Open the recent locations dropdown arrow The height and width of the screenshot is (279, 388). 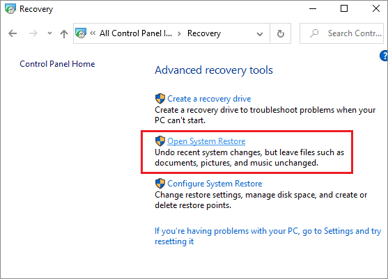click(x=49, y=33)
